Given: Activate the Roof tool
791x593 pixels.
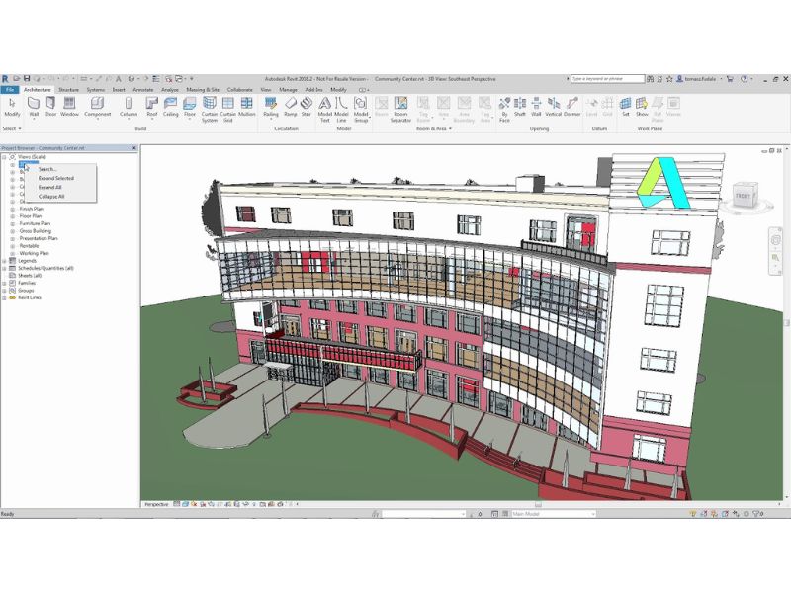Looking at the screenshot, I should (x=151, y=105).
